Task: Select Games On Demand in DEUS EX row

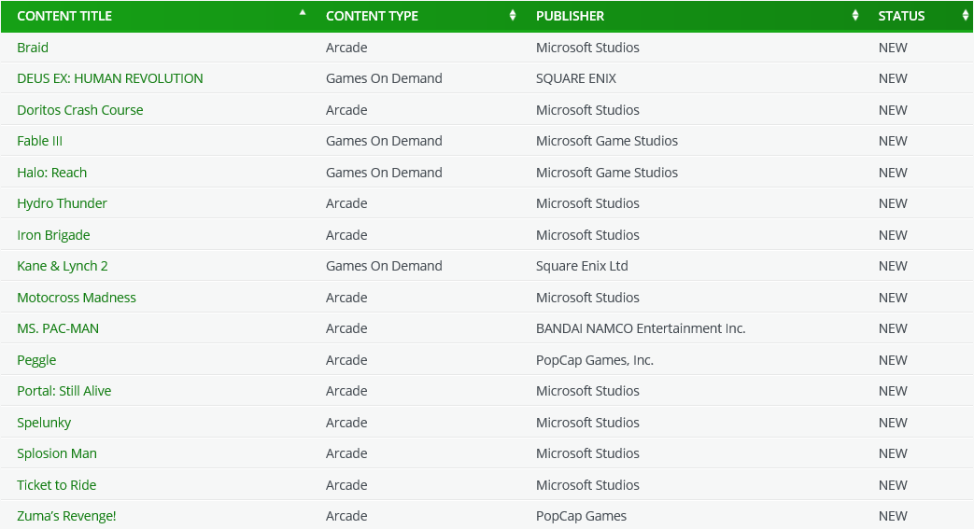Action: (384, 79)
